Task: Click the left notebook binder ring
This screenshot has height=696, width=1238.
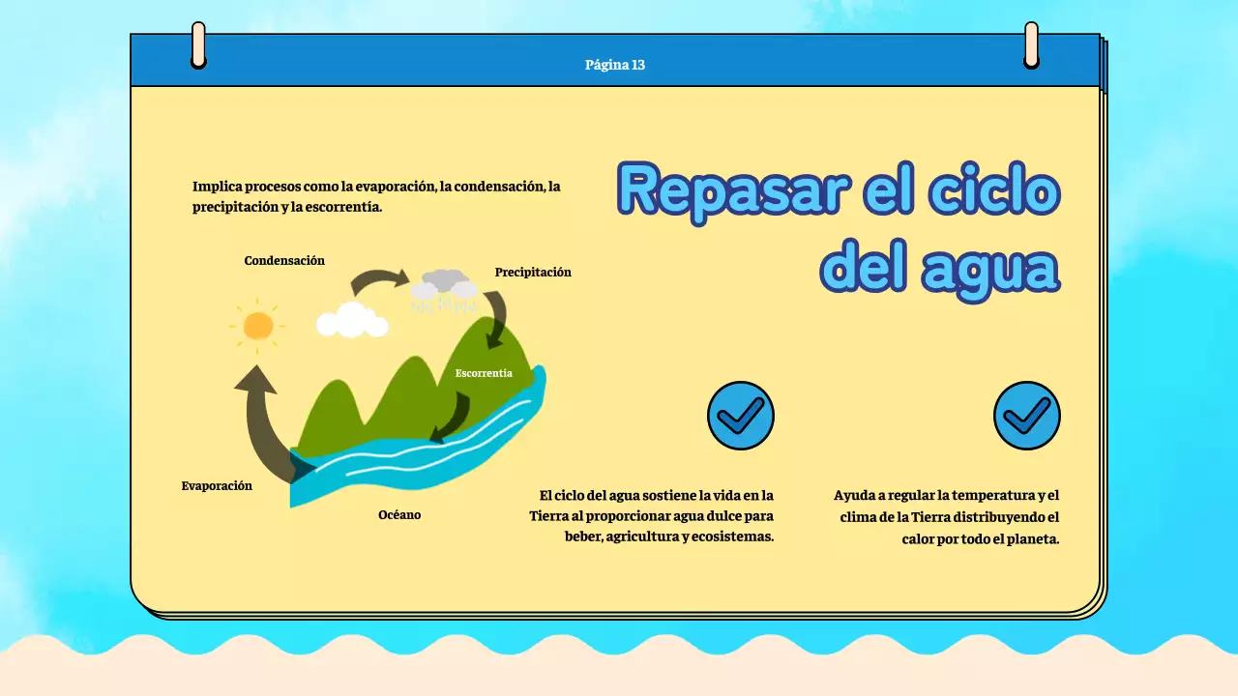Action: 198,43
